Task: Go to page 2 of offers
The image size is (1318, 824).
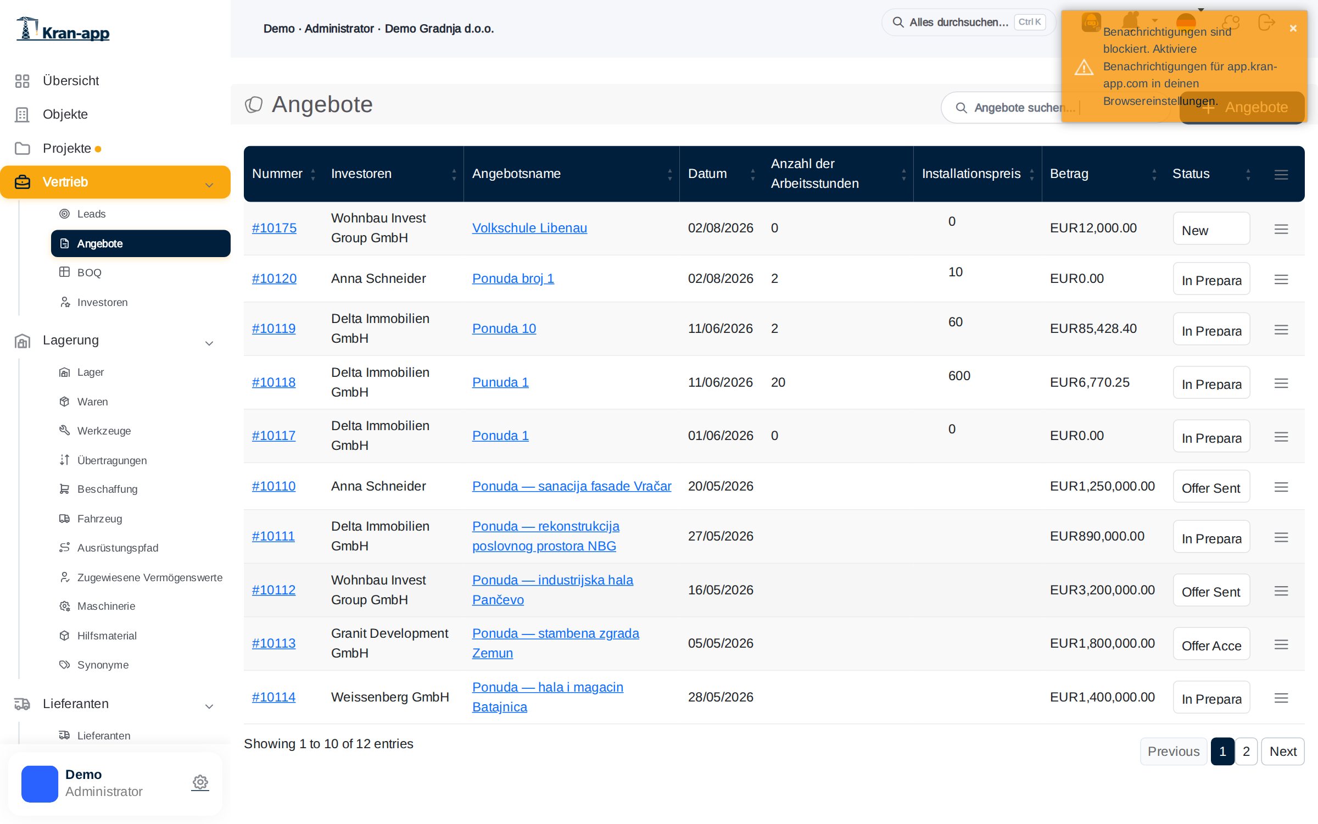Action: coord(1246,751)
